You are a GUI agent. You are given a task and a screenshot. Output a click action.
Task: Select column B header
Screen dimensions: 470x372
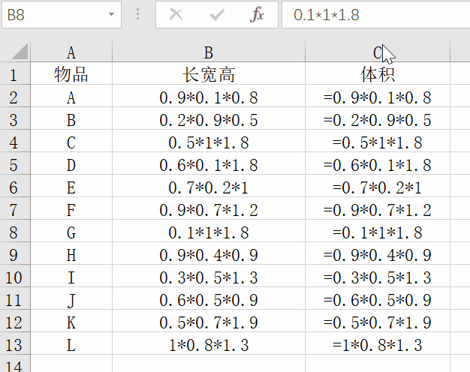click(x=209, y=52)
